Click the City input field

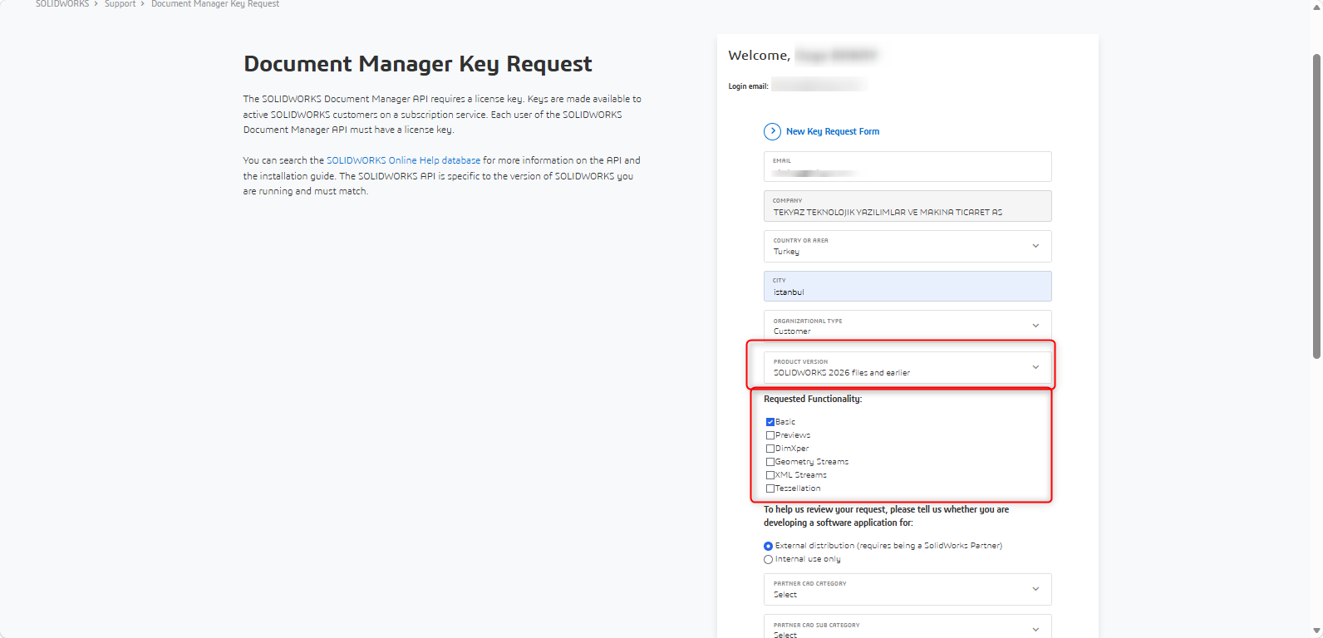tap(907, 286)
